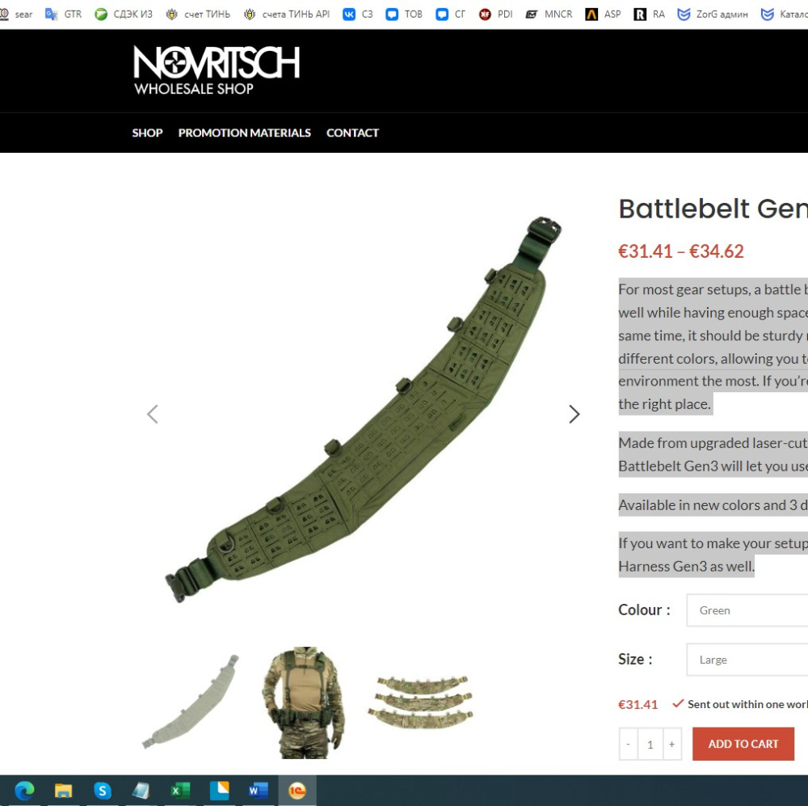Open the SHOP menu

[147, 133]
